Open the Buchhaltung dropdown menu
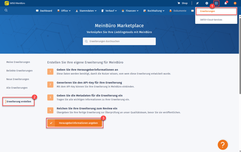The height and width of the screenshot is (152, 241). click(x=154, y=11)
